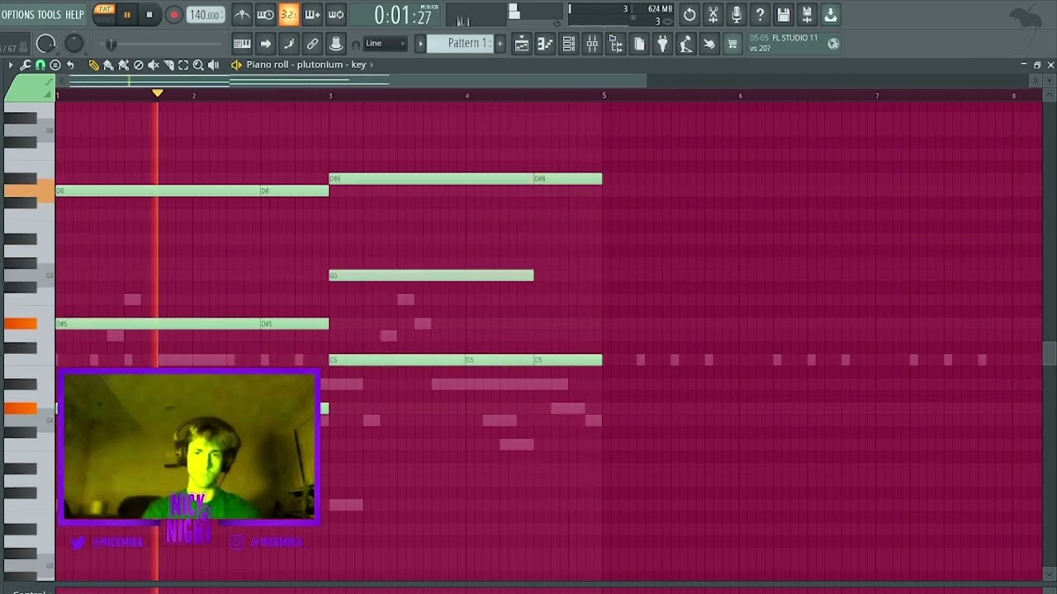1057x594 pixels.
Task: Open the channel rack icon
Action: coord(569,44)
